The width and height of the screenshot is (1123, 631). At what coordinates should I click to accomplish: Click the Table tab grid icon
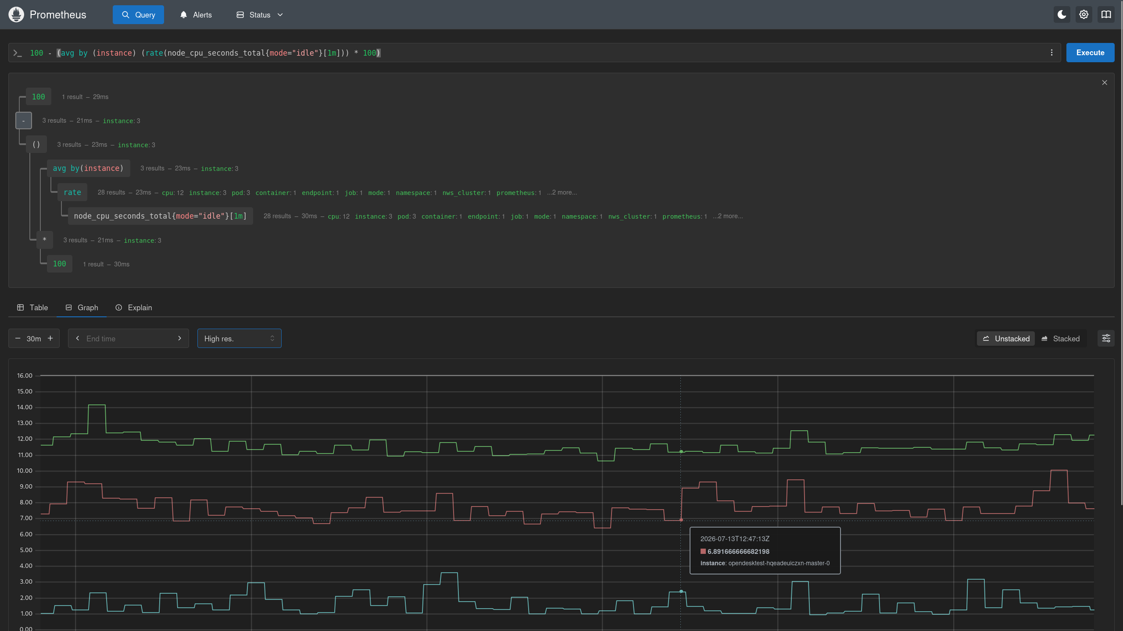[21, 308]
